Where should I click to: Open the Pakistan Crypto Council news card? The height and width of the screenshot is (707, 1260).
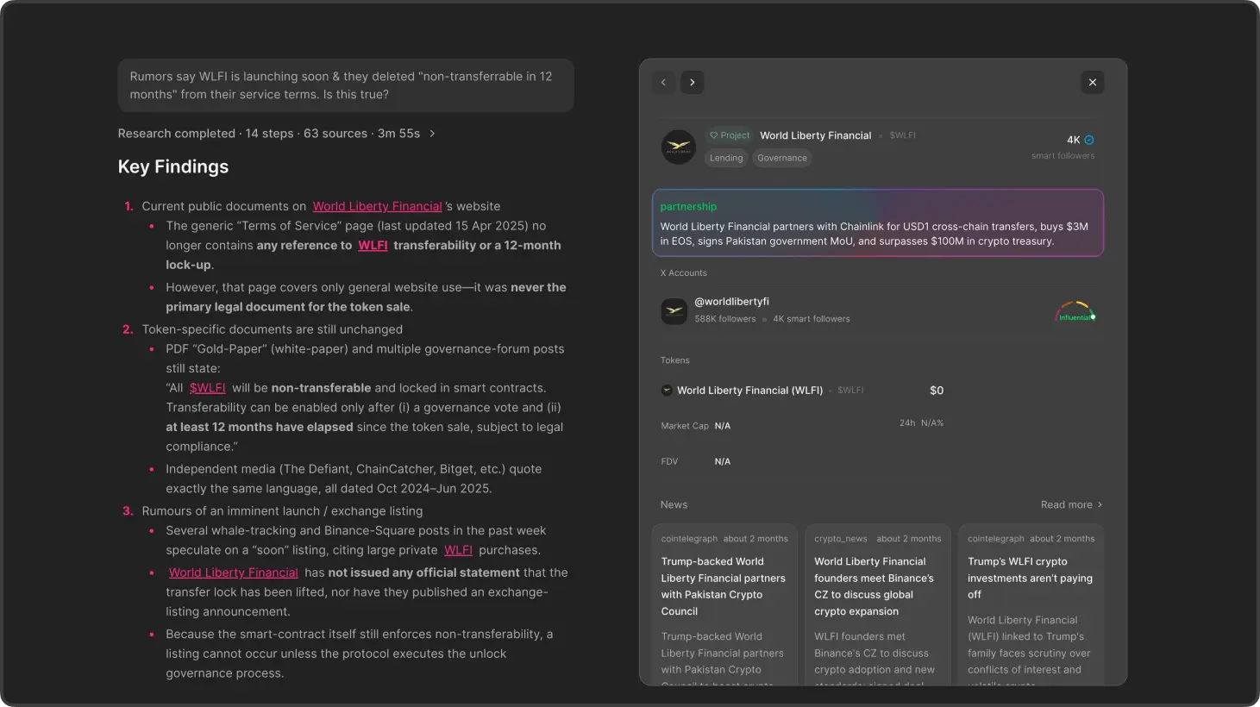pyautogui.click(x=724, y=604)
